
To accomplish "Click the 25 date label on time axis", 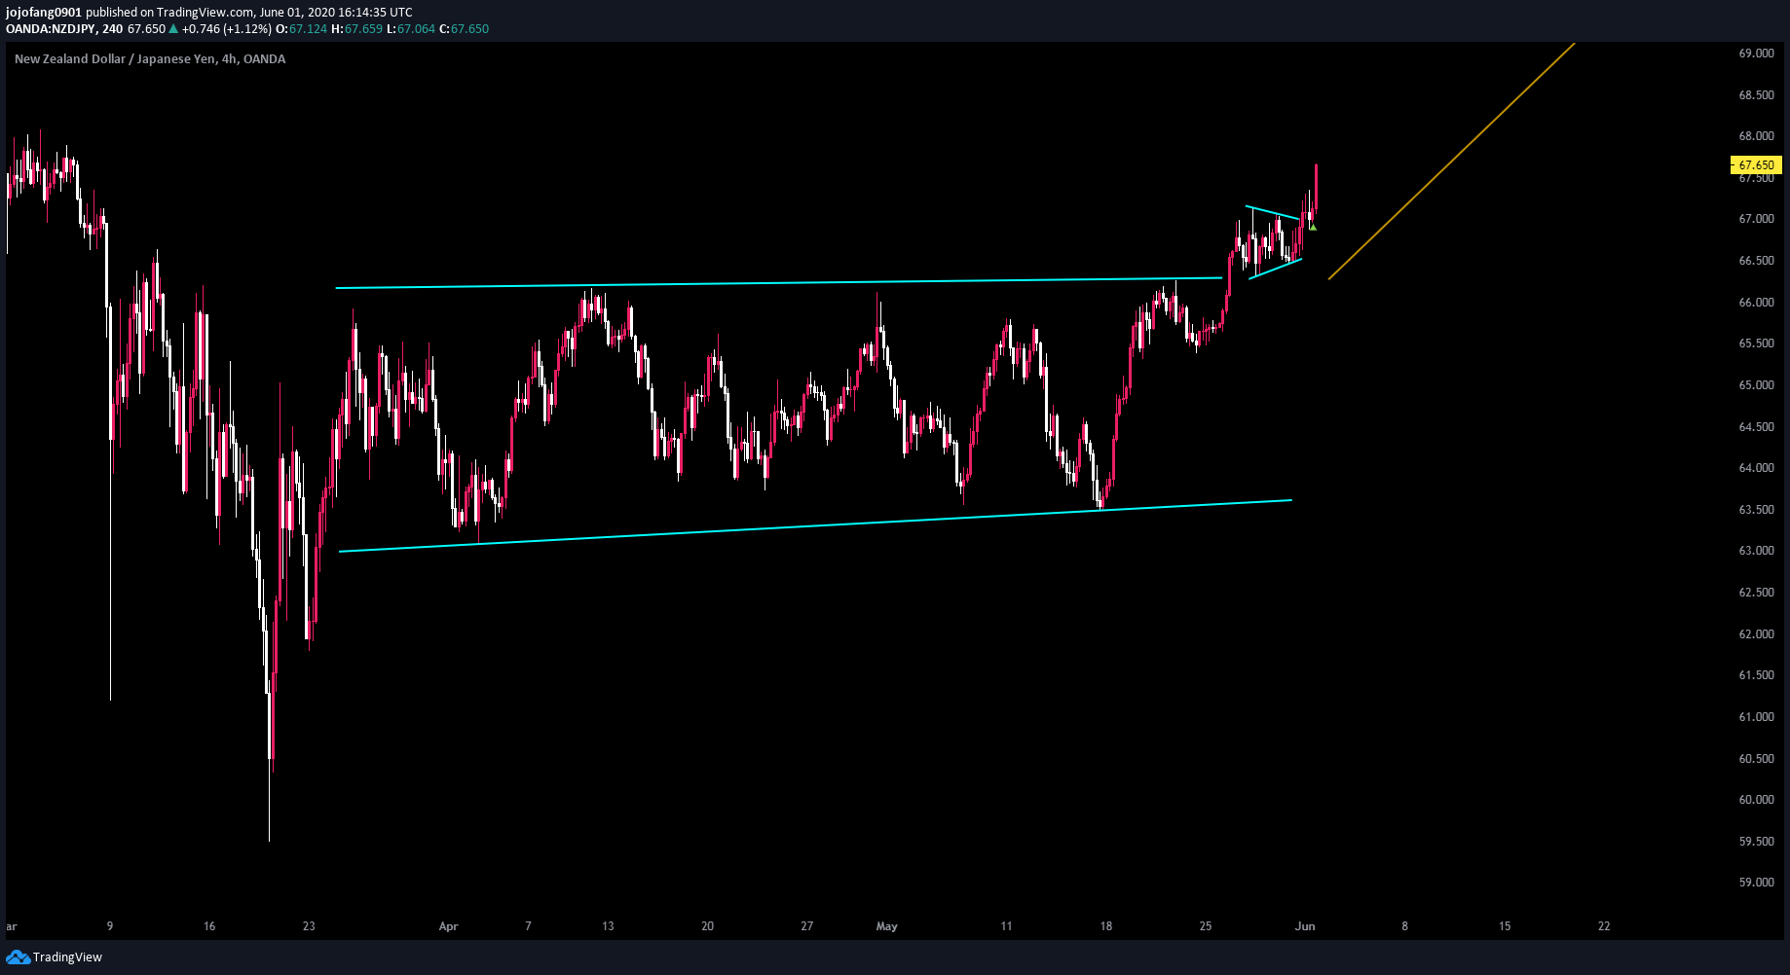I will point(1206,926).
